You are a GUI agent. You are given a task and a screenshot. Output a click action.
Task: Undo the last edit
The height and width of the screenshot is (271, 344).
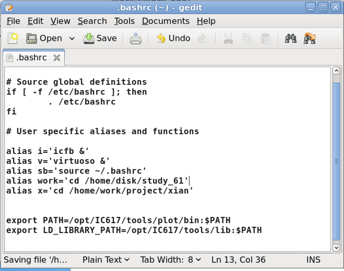coord(173,38)
